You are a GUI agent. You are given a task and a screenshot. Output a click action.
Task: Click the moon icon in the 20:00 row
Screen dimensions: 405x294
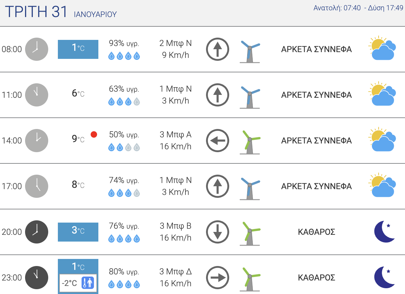click(x=385, y=232)
